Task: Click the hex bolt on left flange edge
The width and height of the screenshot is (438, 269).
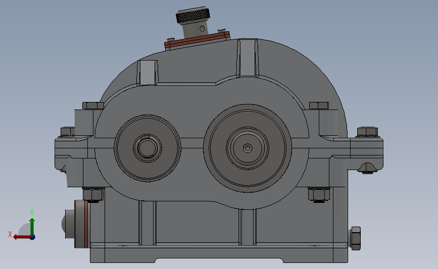Action: pyautogui.click(x=67, y=132)
